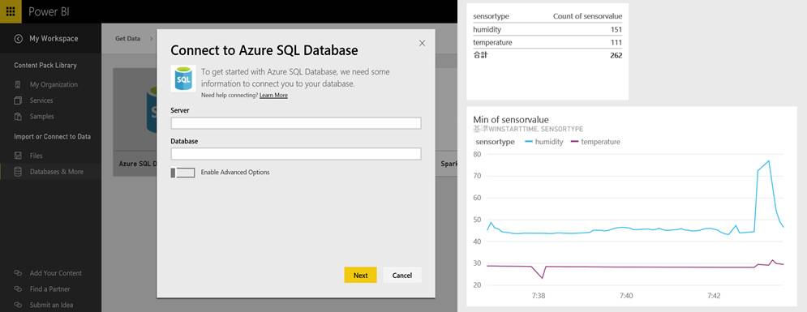Click the temperature legend color marker
Viewport: 807px width, 312px height.
[x=574, y=142]
